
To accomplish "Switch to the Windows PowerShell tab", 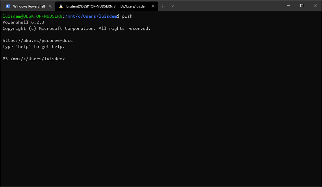I will click(28, 6).
